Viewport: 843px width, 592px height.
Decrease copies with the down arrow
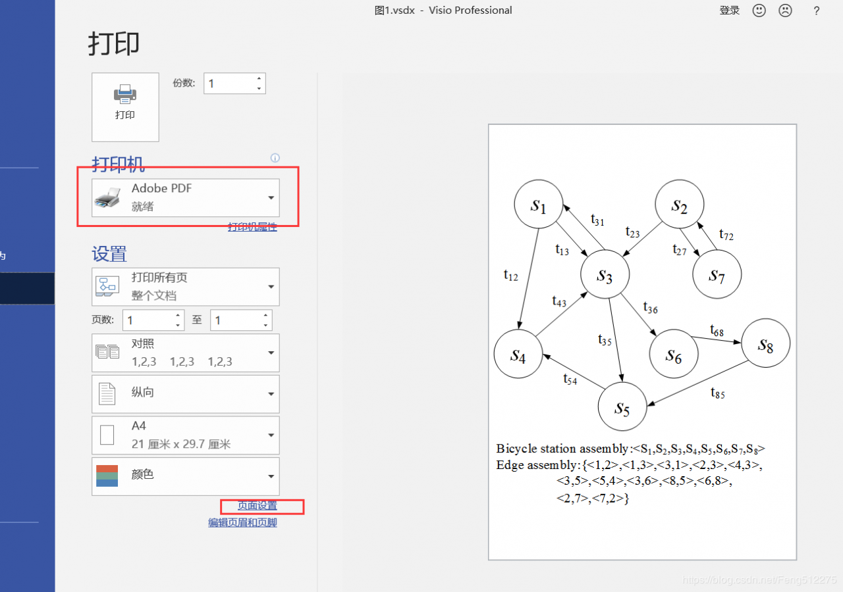coord(259,89)
